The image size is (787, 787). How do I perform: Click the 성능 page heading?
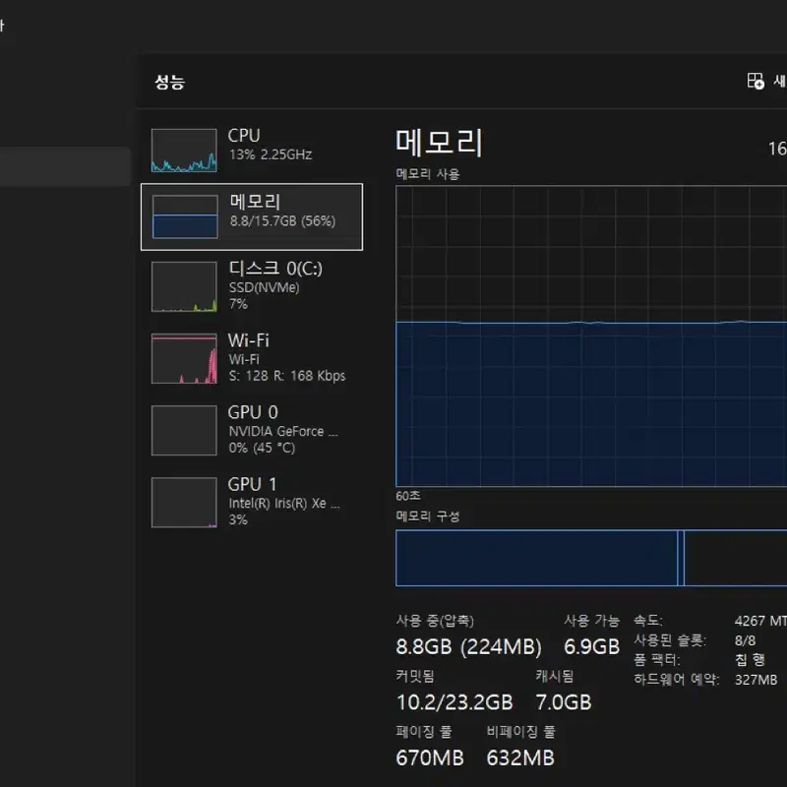[169, 82]
